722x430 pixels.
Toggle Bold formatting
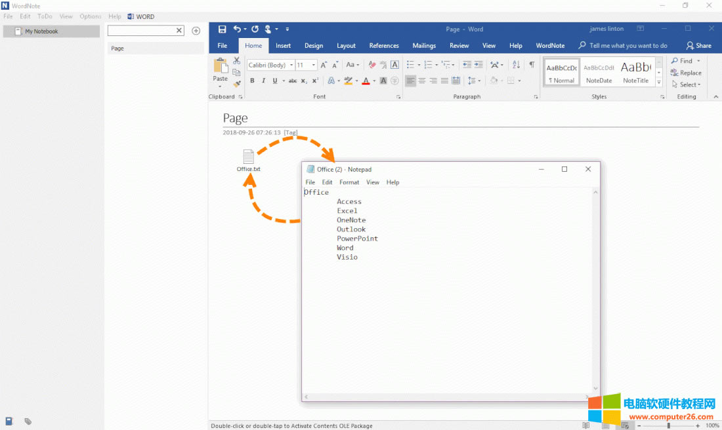point(252,81)
